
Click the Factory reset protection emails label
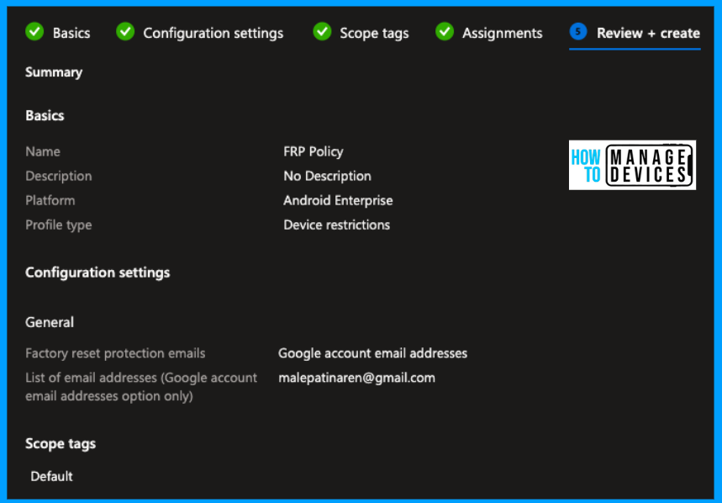(x=116, y=353)
